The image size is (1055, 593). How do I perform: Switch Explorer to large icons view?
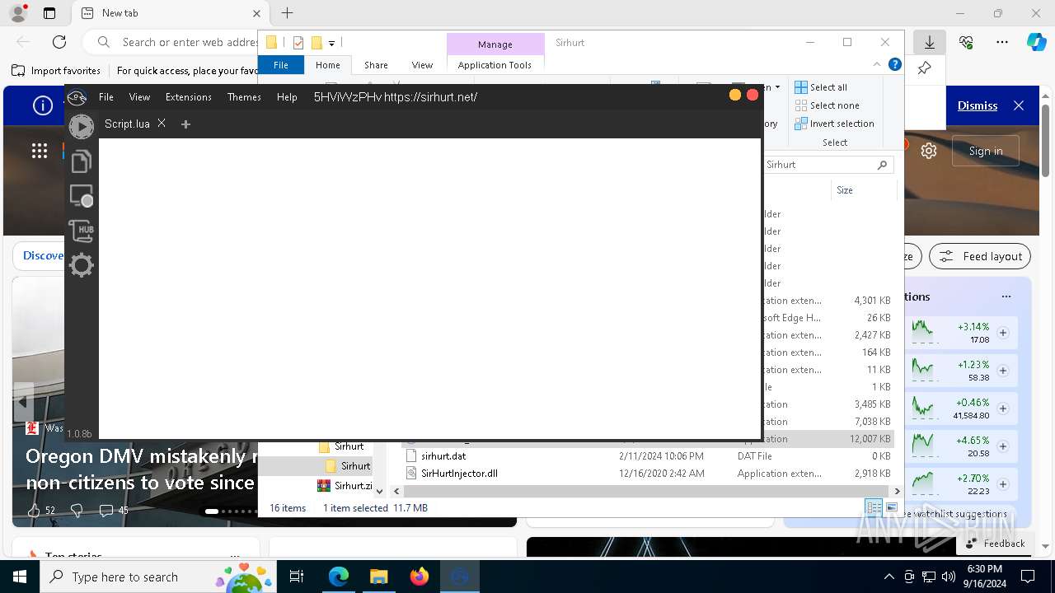pyautogui.click(x=891, y=508)
